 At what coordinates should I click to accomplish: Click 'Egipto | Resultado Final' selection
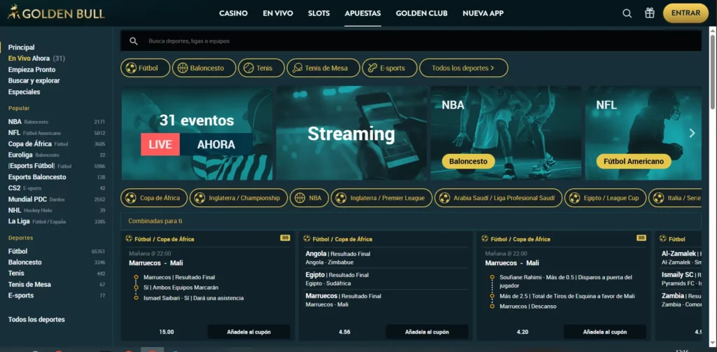click(x=337, y=275)
